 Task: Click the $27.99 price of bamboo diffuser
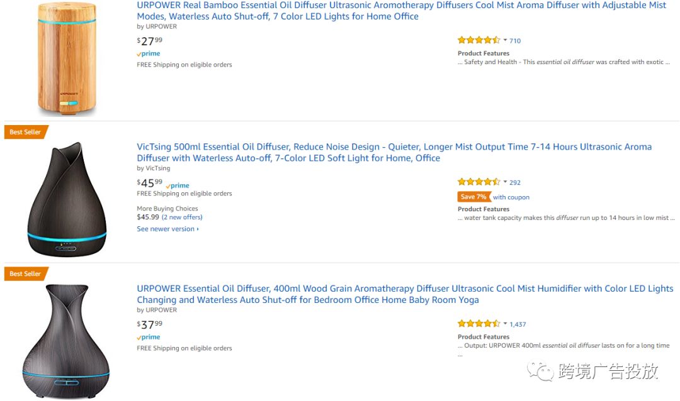(x=150, y=41)
